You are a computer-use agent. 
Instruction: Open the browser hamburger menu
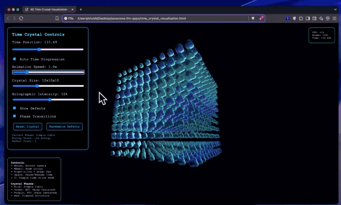point(334,18)
